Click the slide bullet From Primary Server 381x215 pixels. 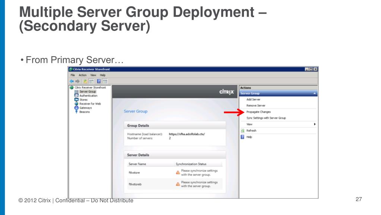coord(74,60)
